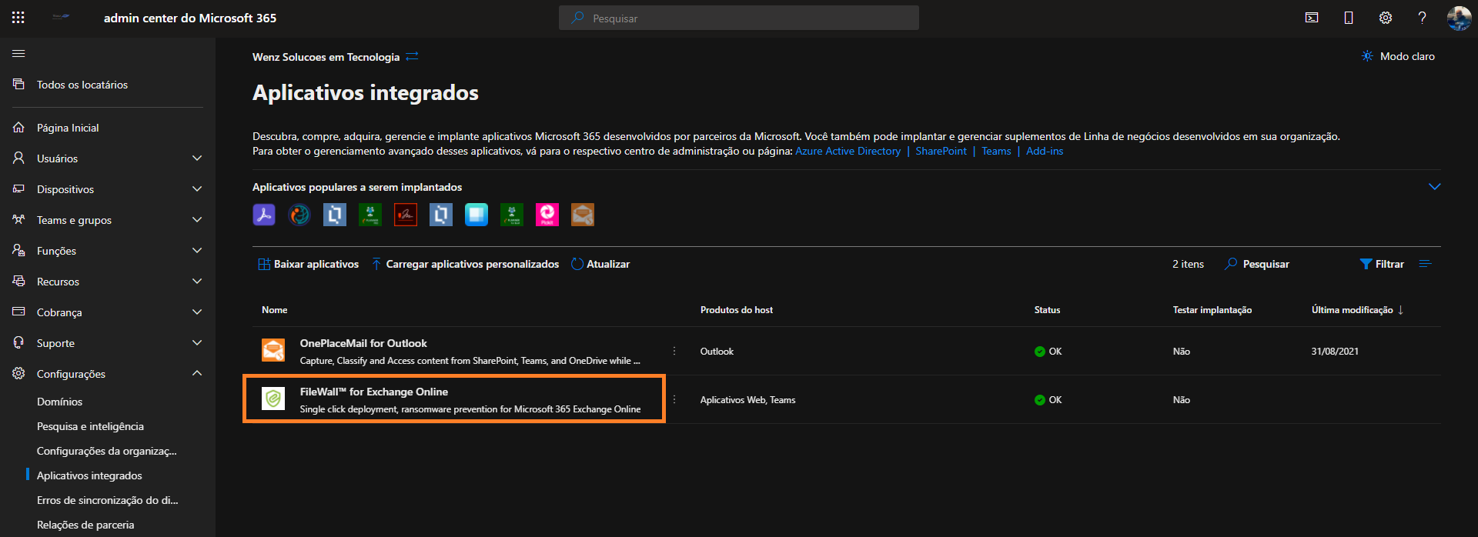
Task: Select Aplicativos integrados in sidebar
Action: pyautogui.click(x=89, y=475)
